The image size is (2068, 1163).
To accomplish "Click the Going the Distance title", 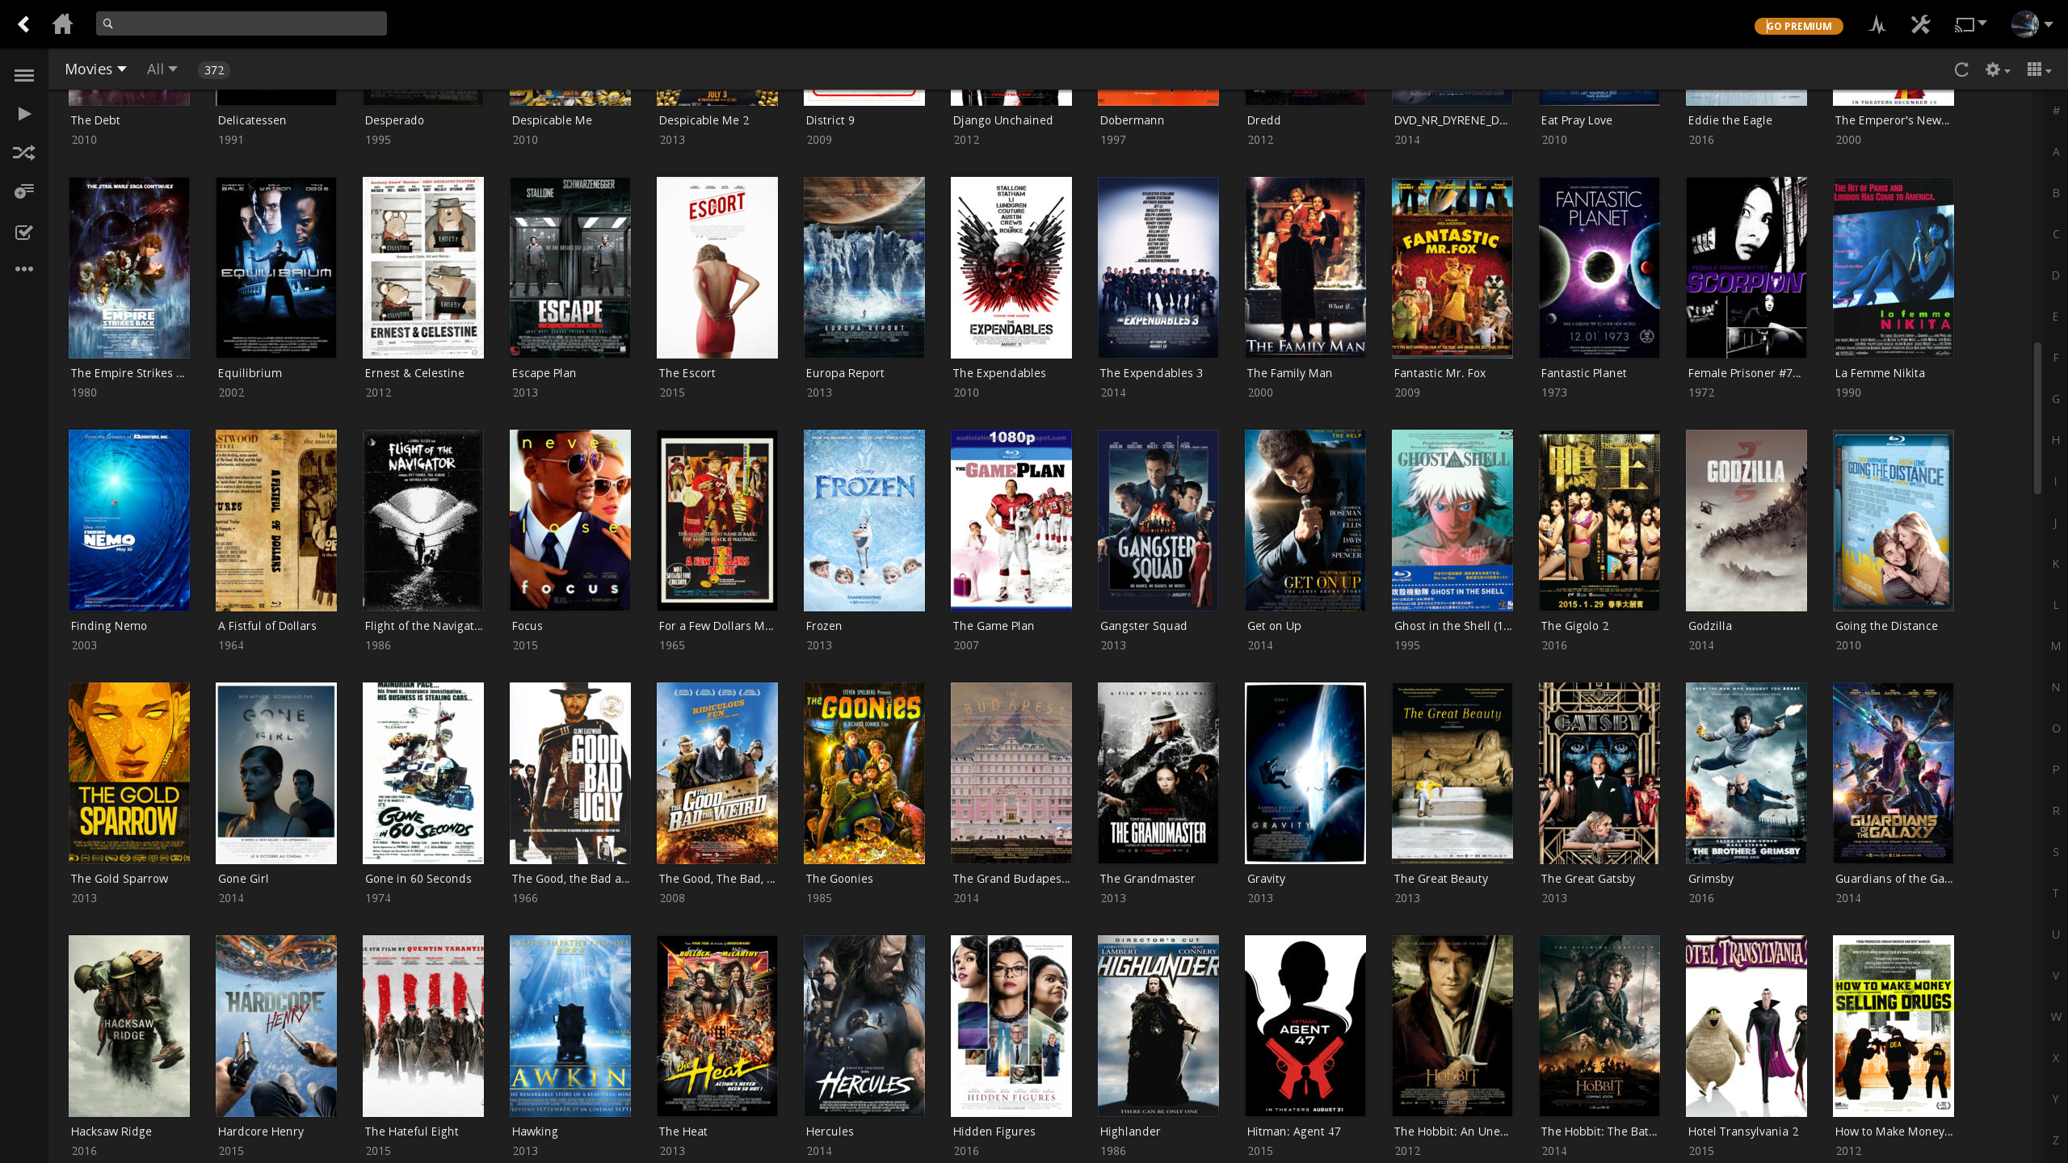I will click(x=1885, y=626).
